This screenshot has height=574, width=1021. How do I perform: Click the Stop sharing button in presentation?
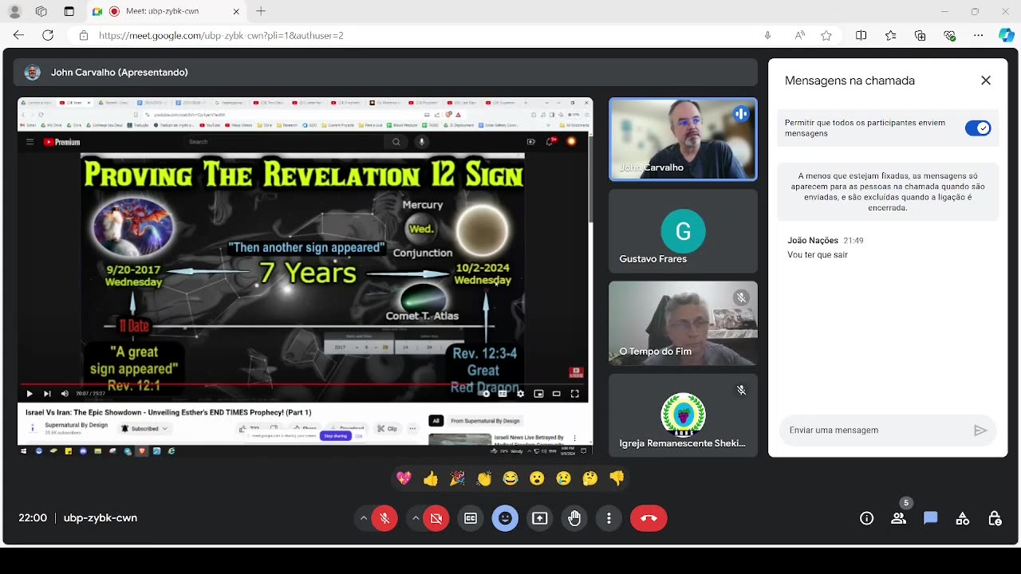pyautogui.click(x=335, y=436)
